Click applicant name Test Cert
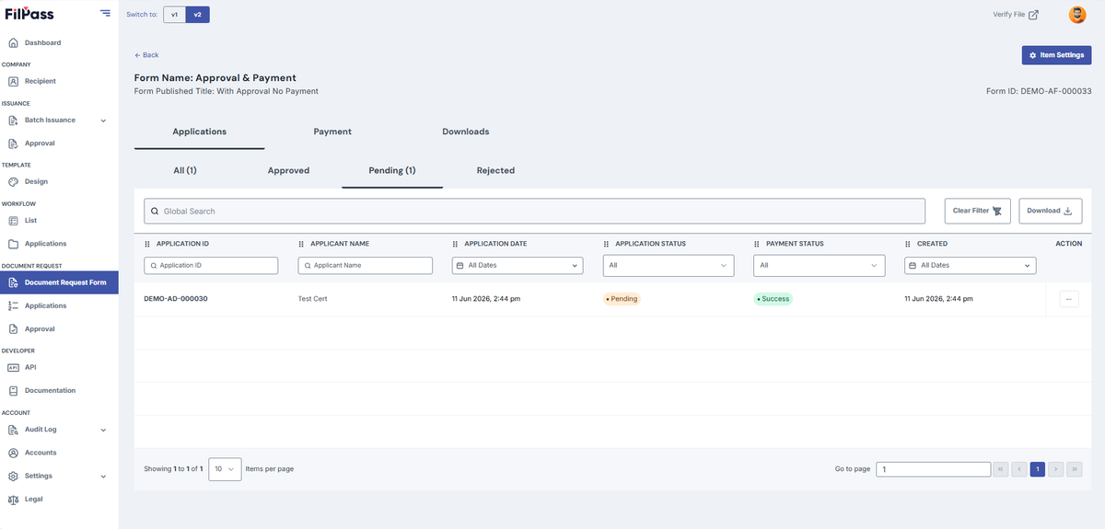This screenshot has height=529, width=1105. click(312, 299)
